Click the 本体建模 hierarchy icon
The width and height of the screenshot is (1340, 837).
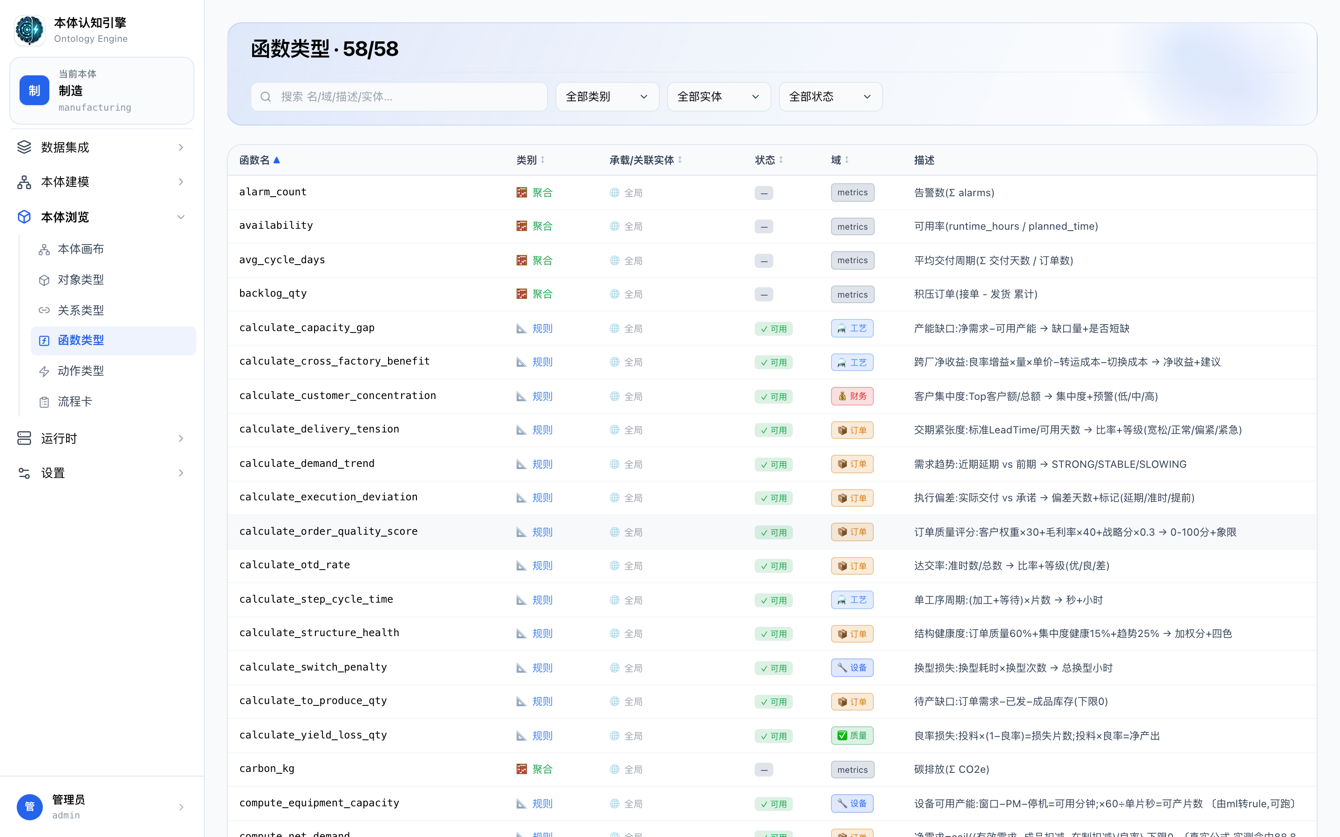point(24,181)
